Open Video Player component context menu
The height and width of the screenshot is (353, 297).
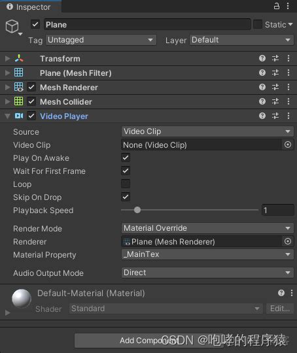[288, 116]
